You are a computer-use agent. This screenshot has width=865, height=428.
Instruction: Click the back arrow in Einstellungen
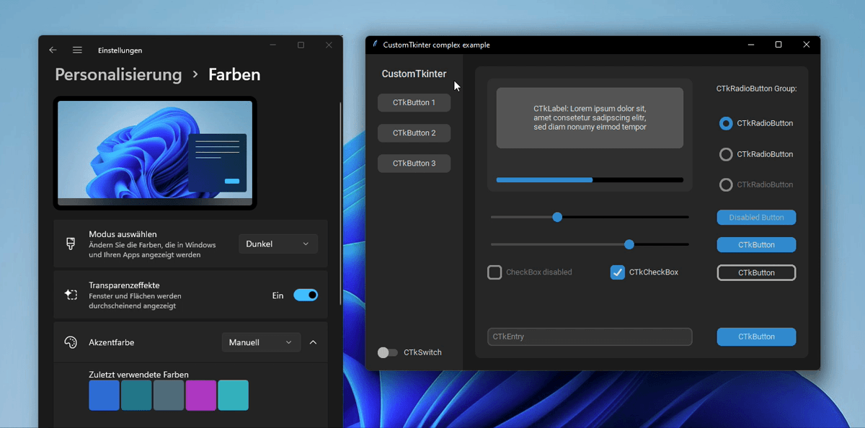pos(53,50)
